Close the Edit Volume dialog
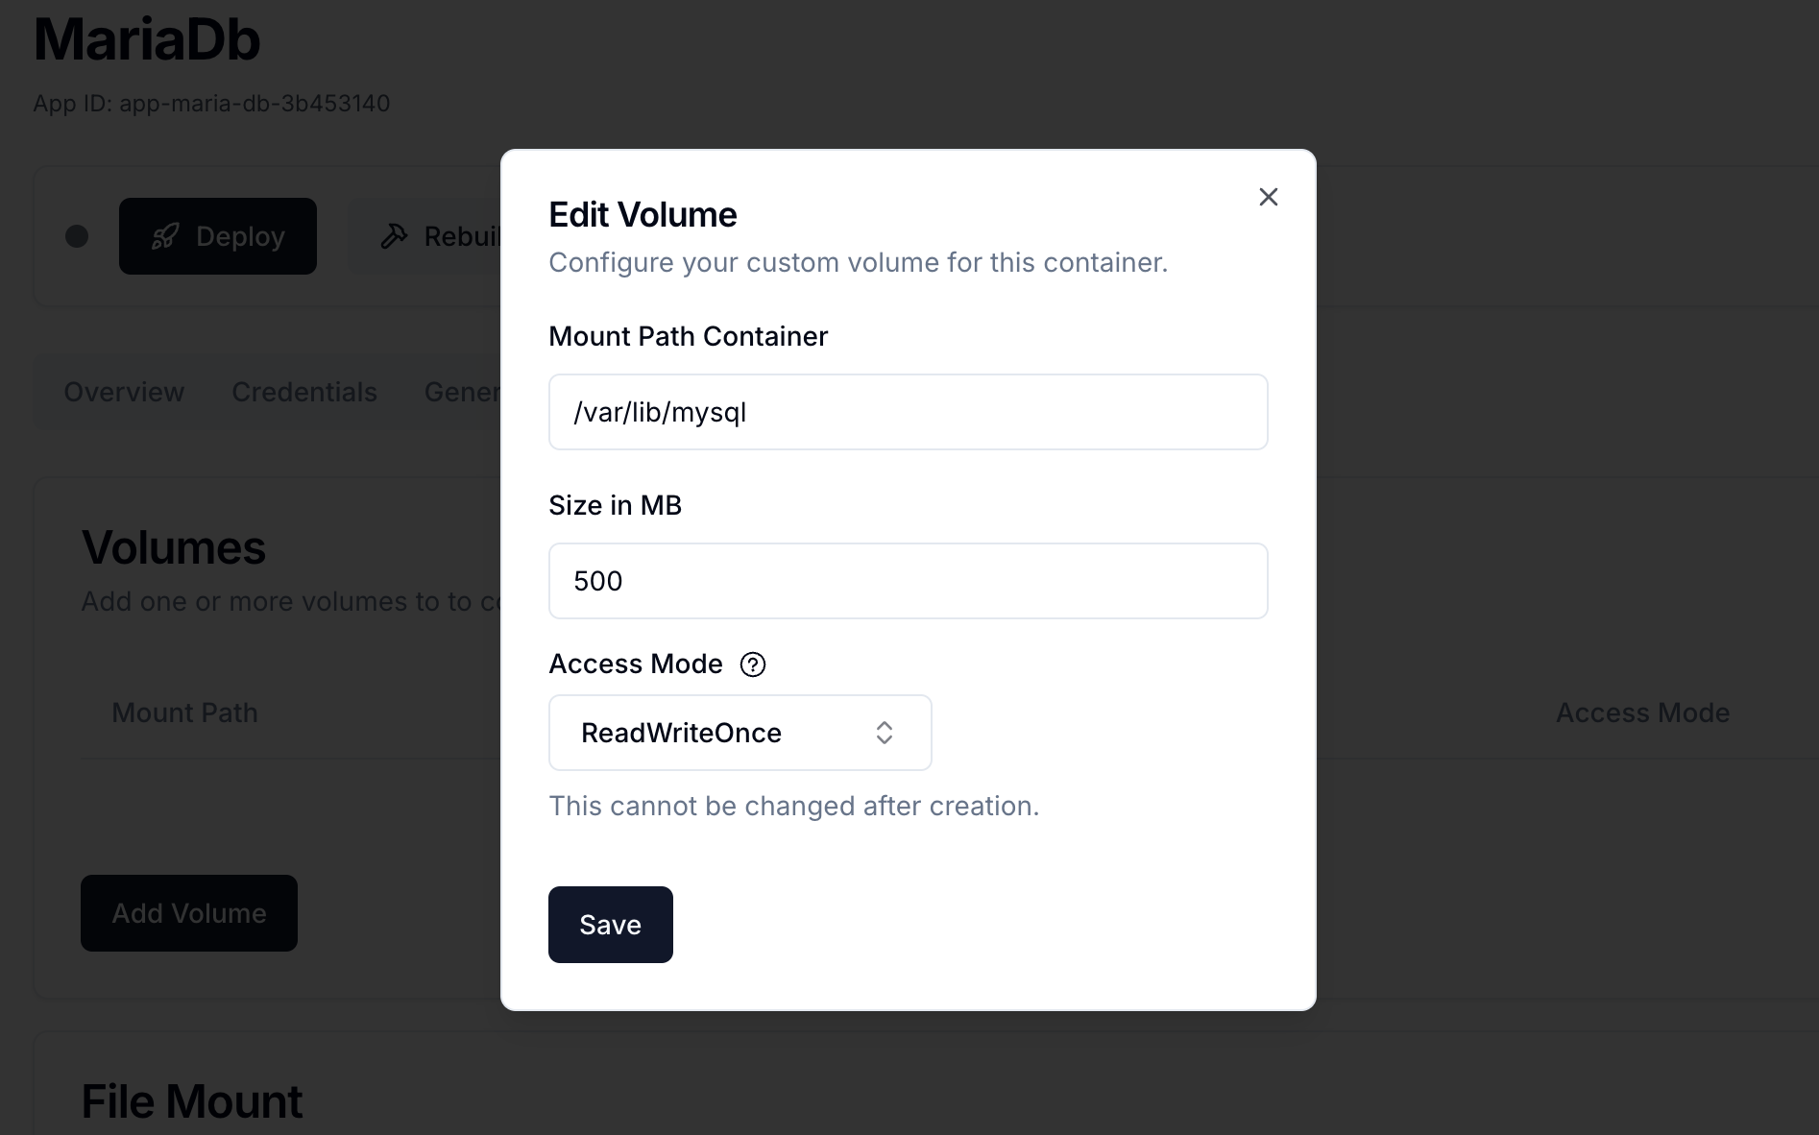The image size is (1819, 1135). tap(1268, 197)
